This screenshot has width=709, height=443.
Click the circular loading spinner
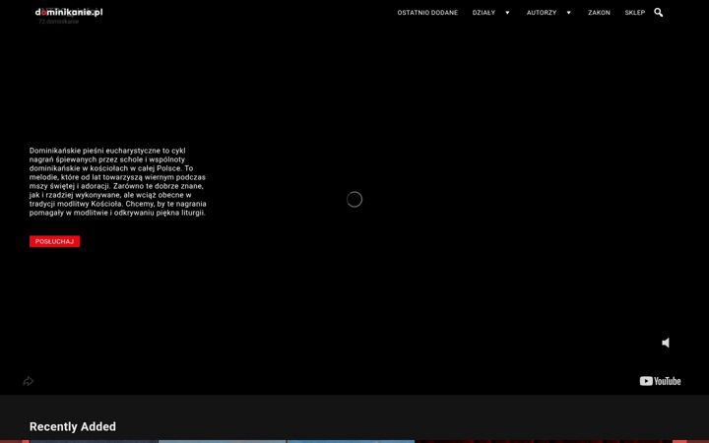coord(354,199)
